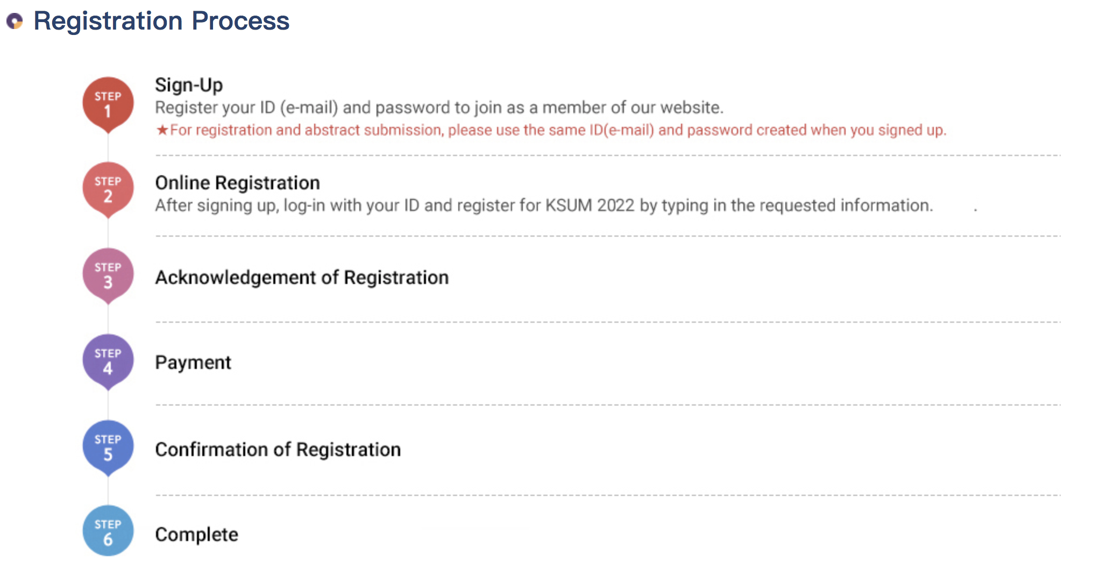Click the Online Registration title
Image resolution: width=1107 pixels, height=569 pixels.
point(237,183)
